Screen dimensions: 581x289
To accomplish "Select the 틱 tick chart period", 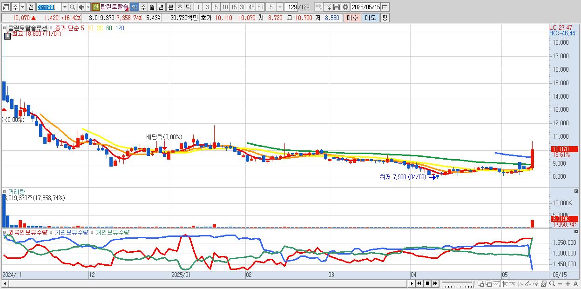I will pos(188,7).
